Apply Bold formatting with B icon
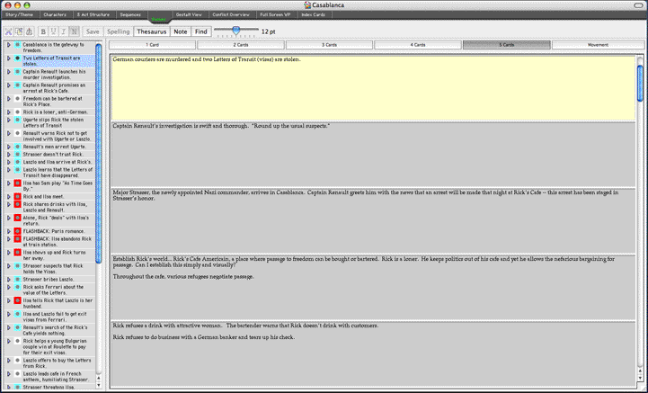The width and height of the screenshot is (648, 393). (x=44, y=31)
